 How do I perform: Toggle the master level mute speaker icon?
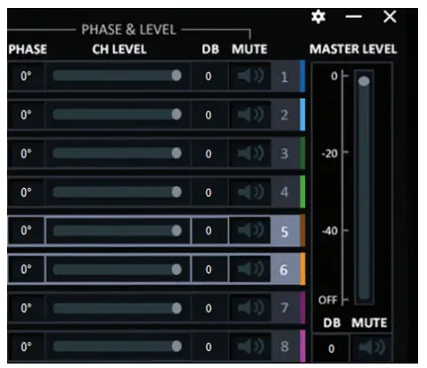pos(372,348)
